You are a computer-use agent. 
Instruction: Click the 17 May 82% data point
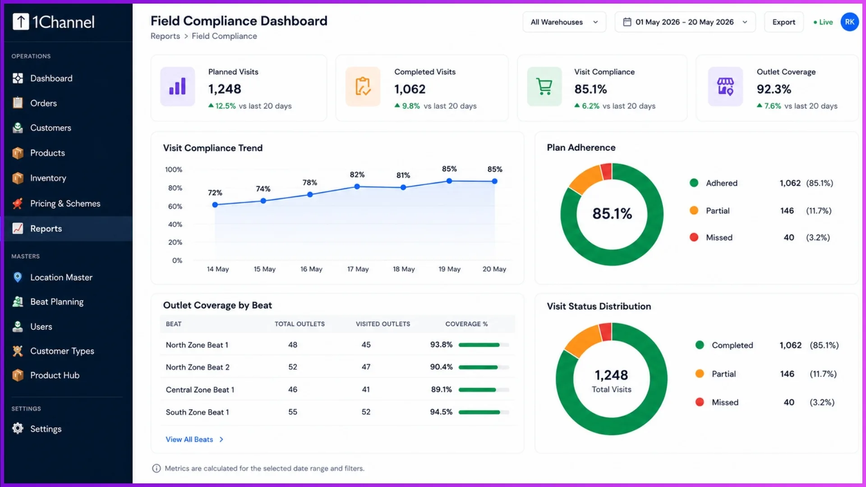(x=357, y=186)
